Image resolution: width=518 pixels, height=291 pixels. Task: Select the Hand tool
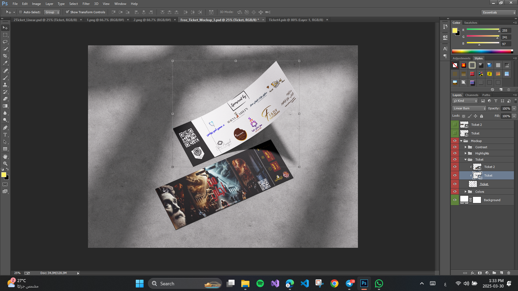[5, 157]
